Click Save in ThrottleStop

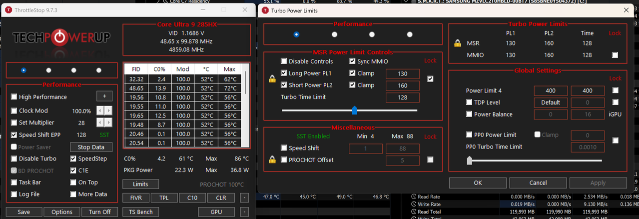[23, 212]
